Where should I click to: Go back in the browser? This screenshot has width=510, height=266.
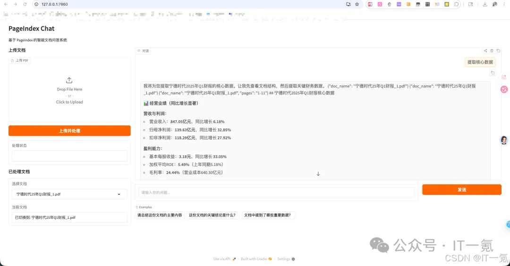[x=6, y=4]
